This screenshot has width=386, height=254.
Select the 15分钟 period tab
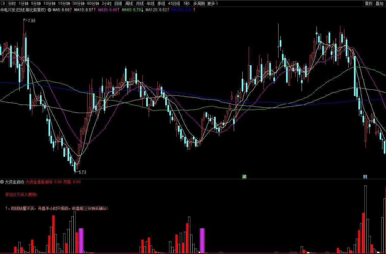[x=64, y=4]
